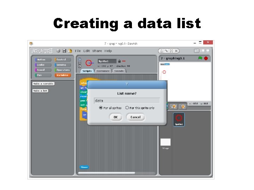Select the delete scissors tool
Screen dimensions: 254x190
tap(167, 51)
